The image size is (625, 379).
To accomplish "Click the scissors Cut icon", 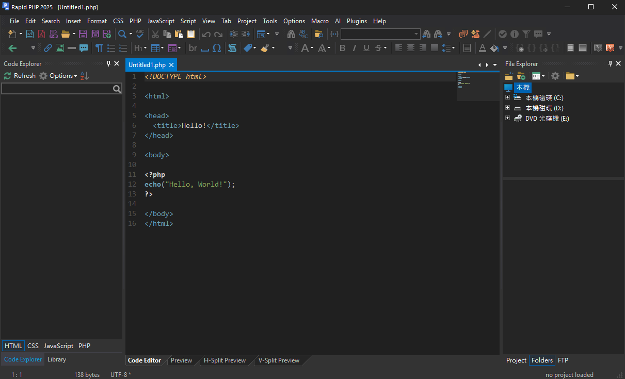I will [x=155, y=34].
